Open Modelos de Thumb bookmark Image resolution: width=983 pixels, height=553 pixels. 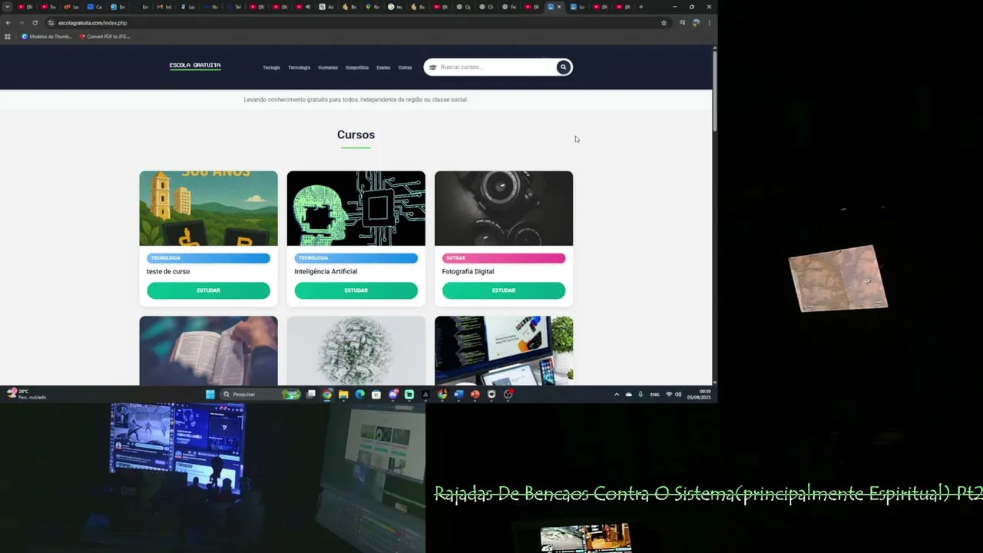[x=47, y=36]
